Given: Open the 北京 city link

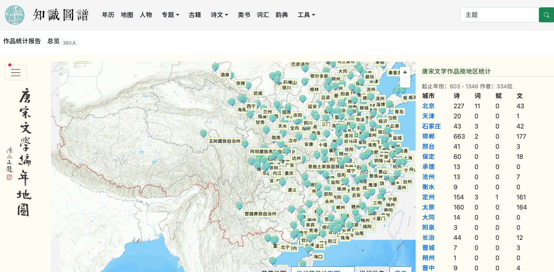Looking at the screenshot, I should (428, 106).
